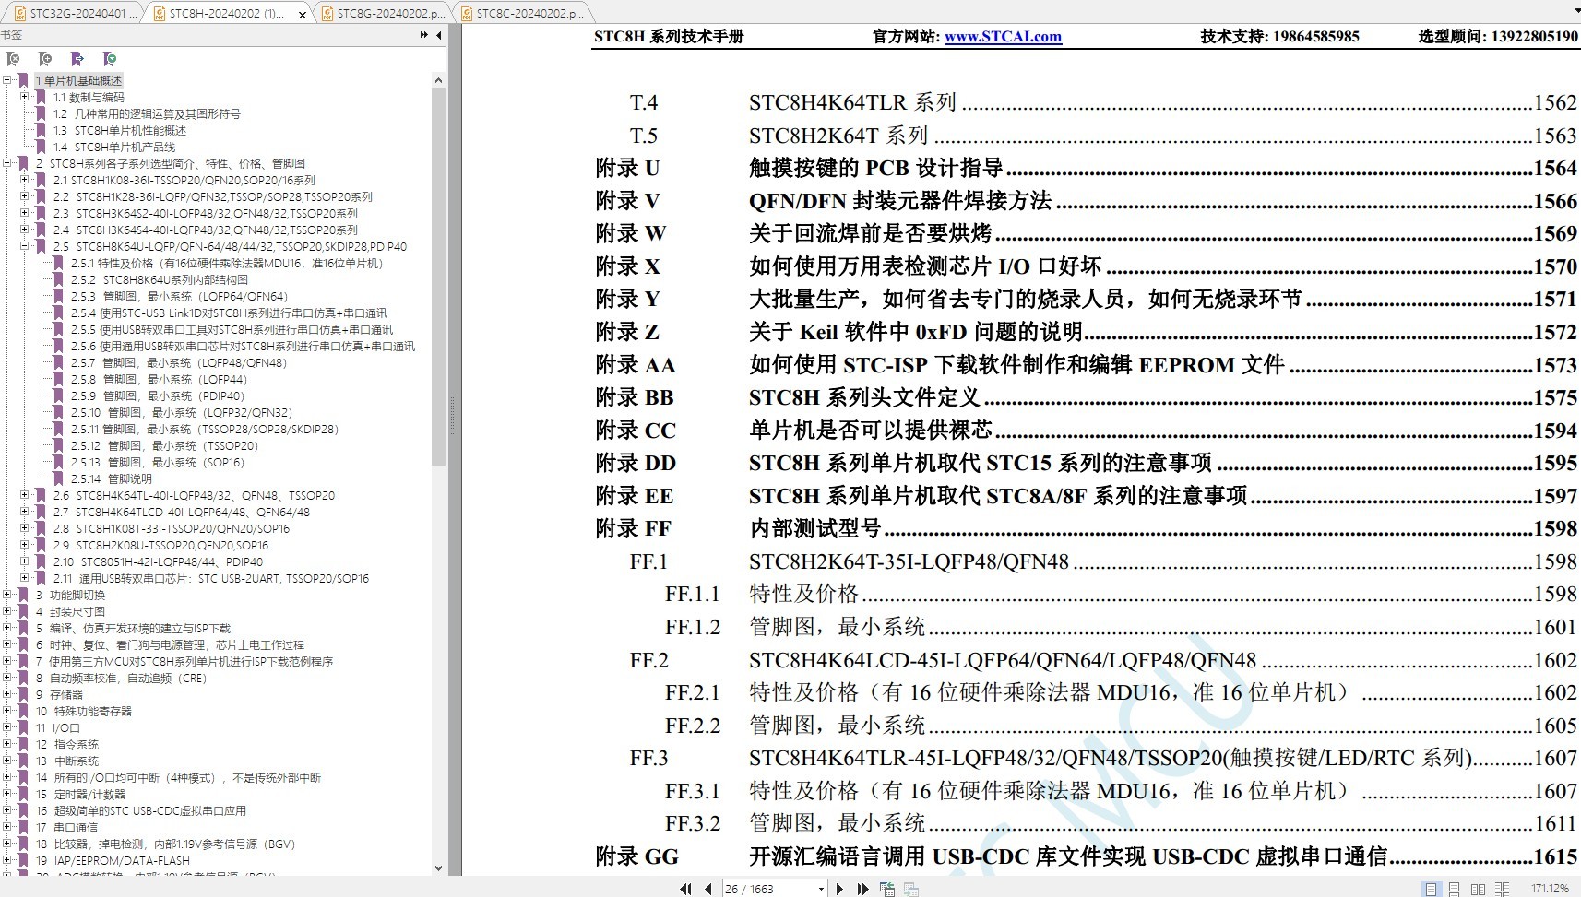Open bookmark '11 I/O口'

(58, 727)
